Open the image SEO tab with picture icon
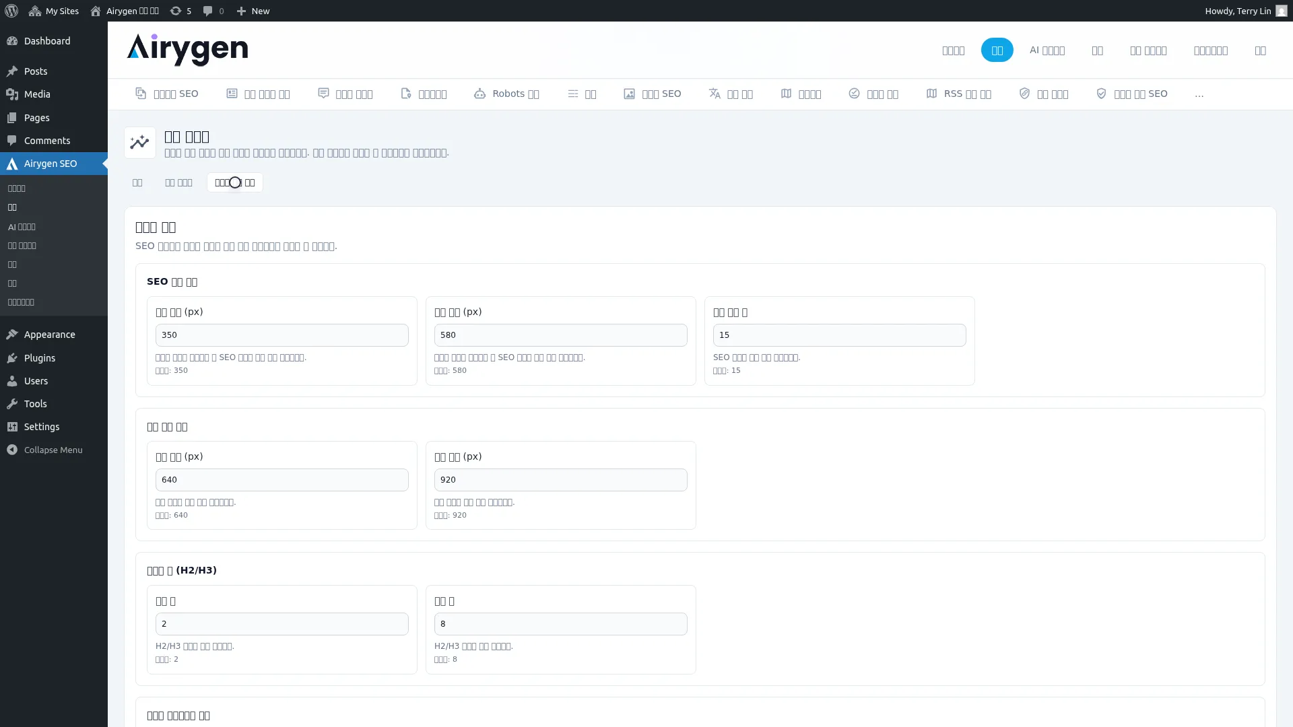Screen dimensions: 1293x727 tap(653, 94)
